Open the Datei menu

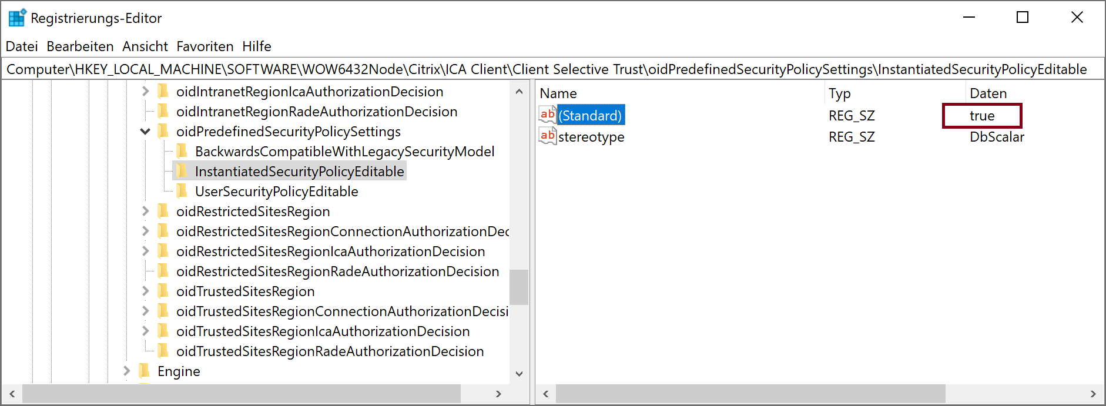point(22,46)
